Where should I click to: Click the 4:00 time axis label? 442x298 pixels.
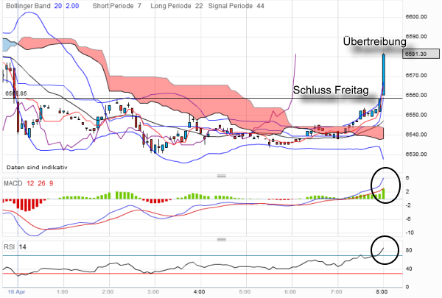pos(199,291)
